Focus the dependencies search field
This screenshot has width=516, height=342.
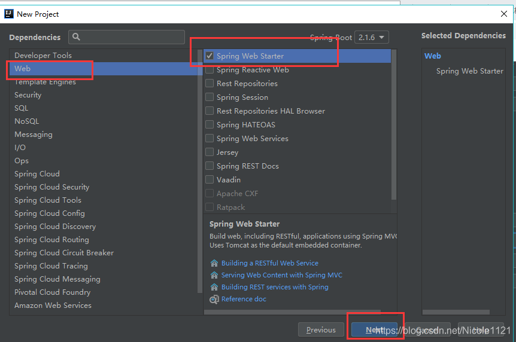126,37
